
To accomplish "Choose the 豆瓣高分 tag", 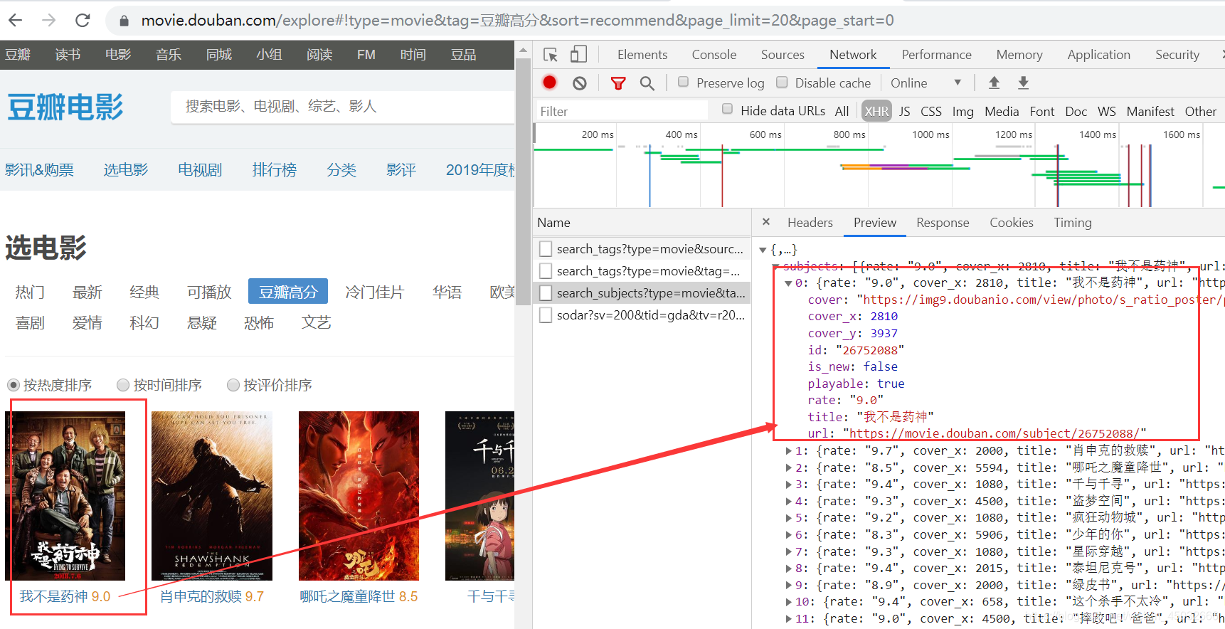I will click(288, 292).
